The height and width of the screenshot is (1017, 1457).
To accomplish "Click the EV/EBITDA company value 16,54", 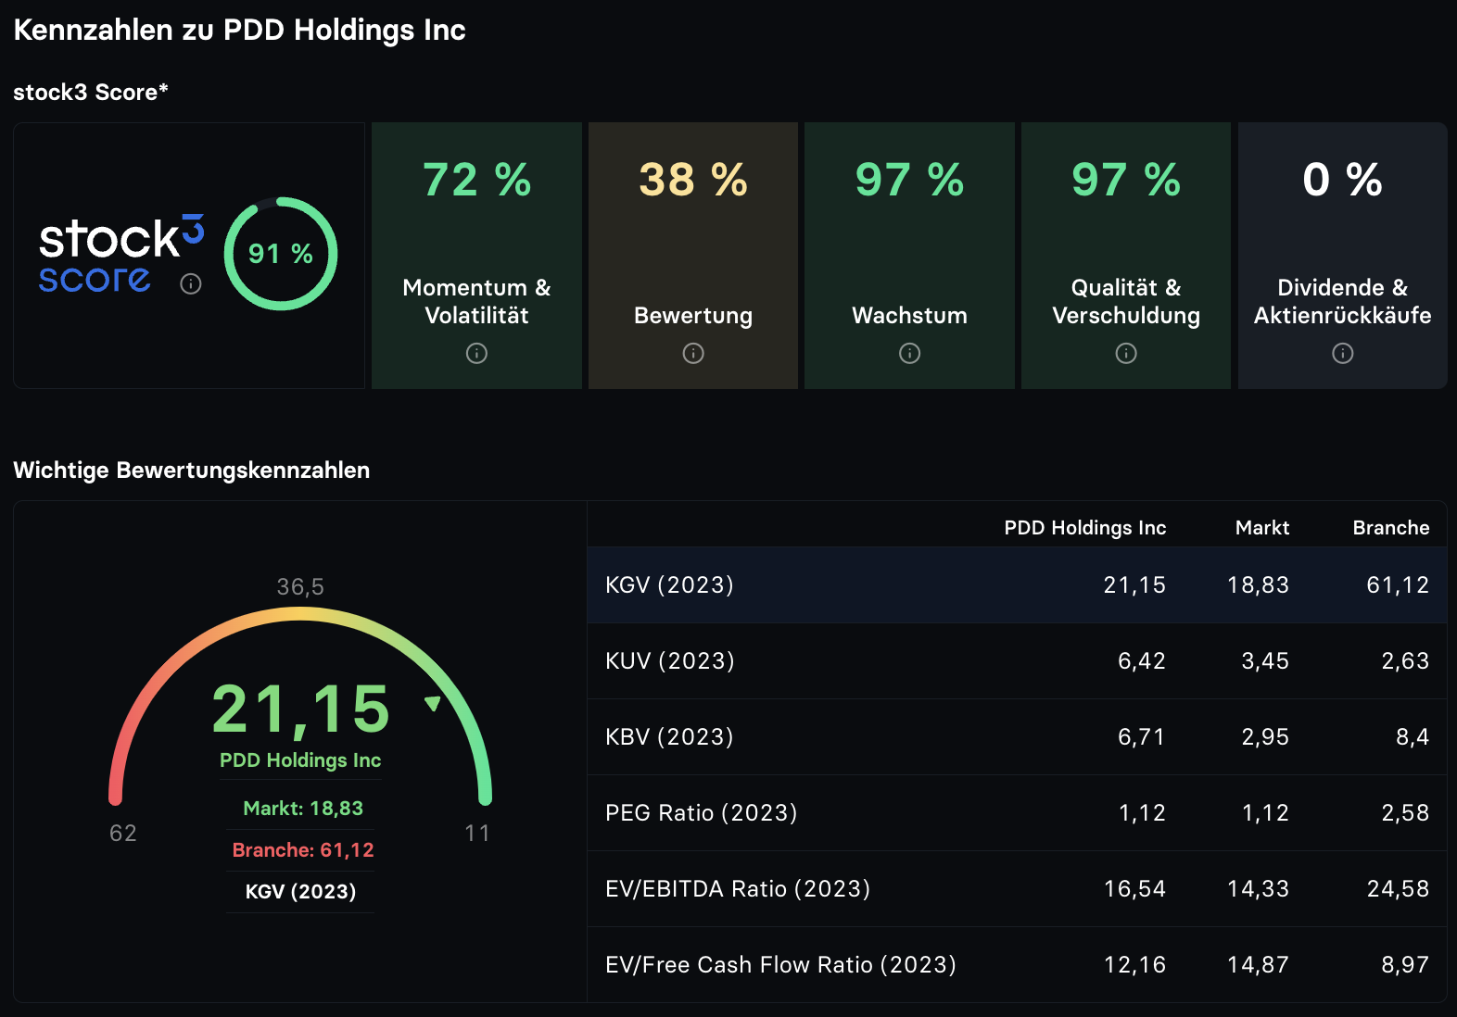I will (1134, 888).
